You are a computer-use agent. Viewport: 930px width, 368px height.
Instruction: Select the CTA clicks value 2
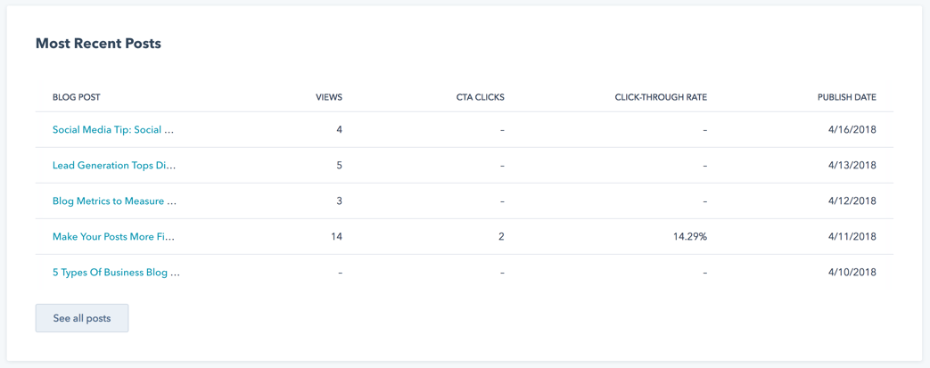coord(501,236)
